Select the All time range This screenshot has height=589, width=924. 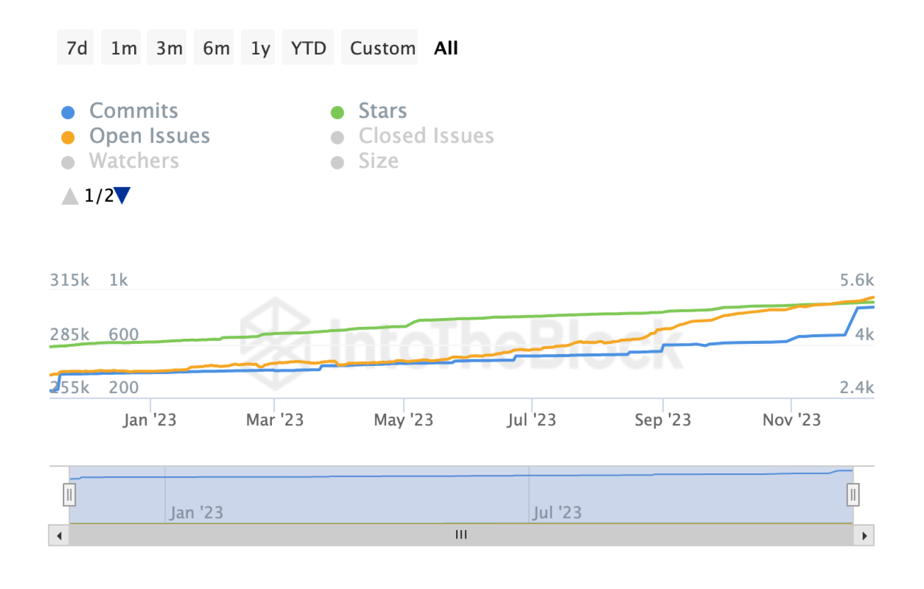point(446,48)
